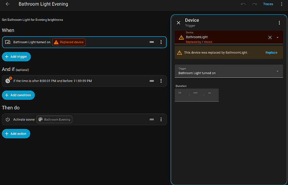Open the Device panel three-dot menu

[x=279, y=23]
